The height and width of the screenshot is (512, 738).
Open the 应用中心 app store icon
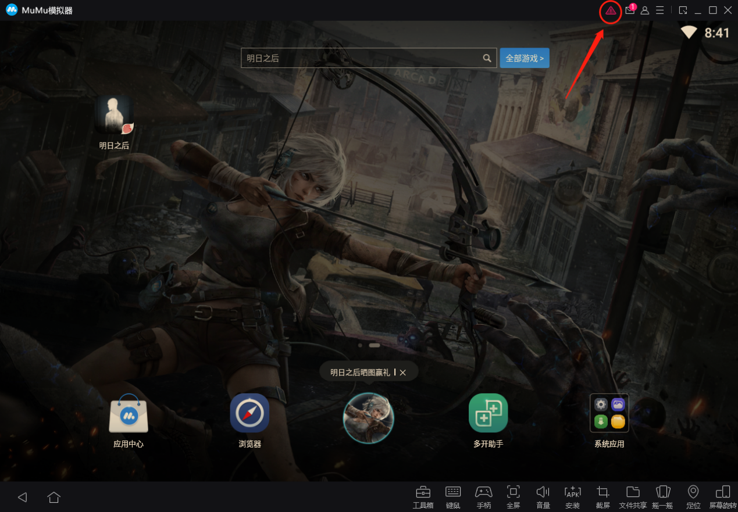[129, 413]
